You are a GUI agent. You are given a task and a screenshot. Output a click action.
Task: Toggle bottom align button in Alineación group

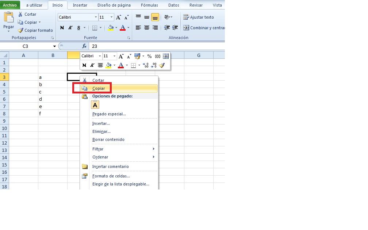tap(155, 17)
